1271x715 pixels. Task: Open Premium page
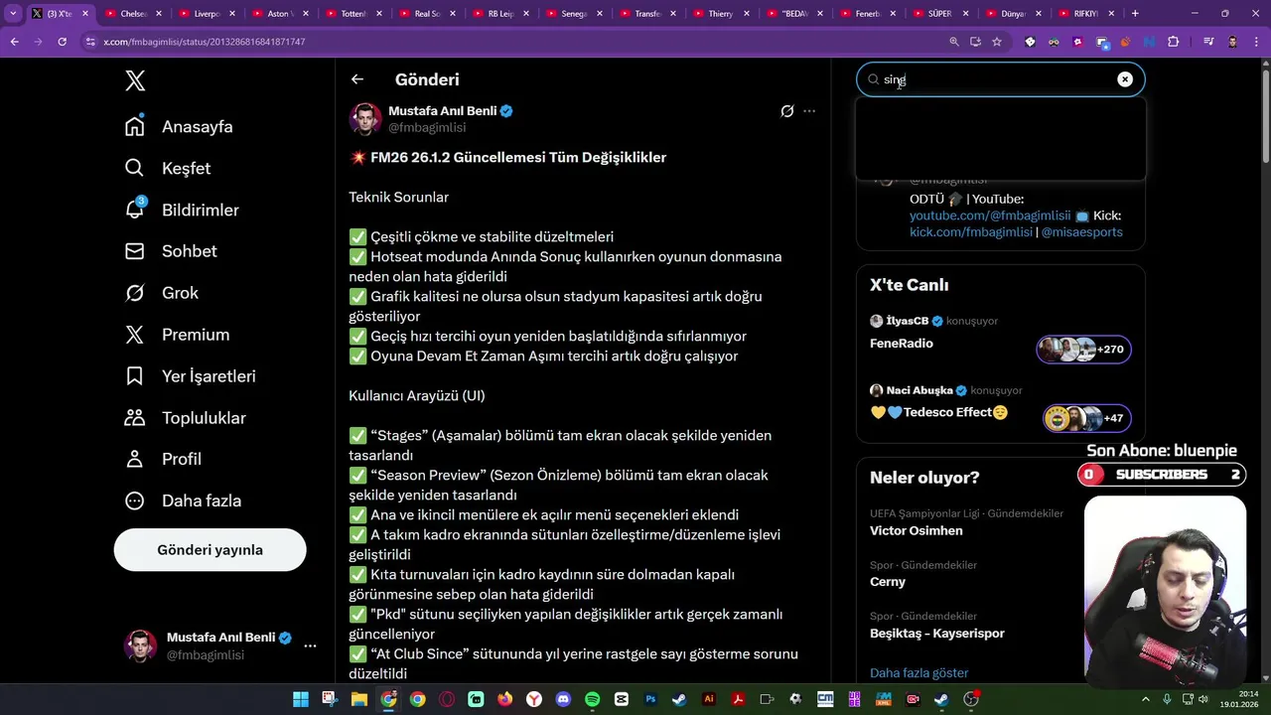coord(177,335)
